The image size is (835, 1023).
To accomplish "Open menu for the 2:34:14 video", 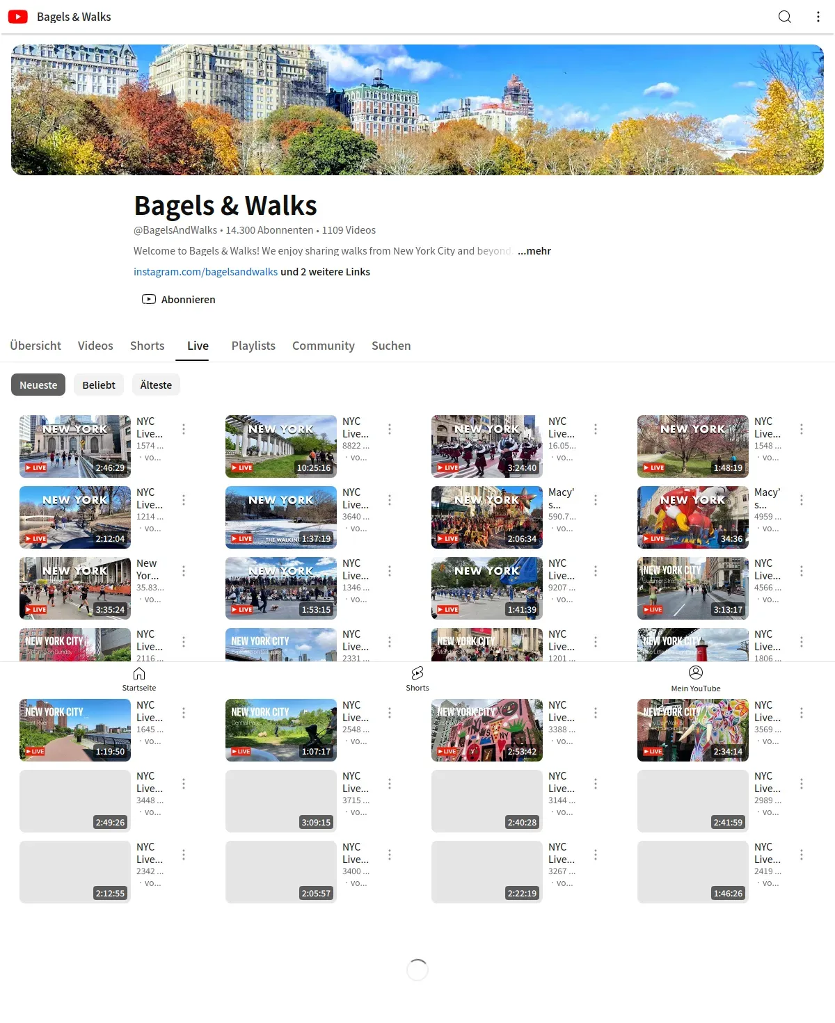I will click(802, 713).
